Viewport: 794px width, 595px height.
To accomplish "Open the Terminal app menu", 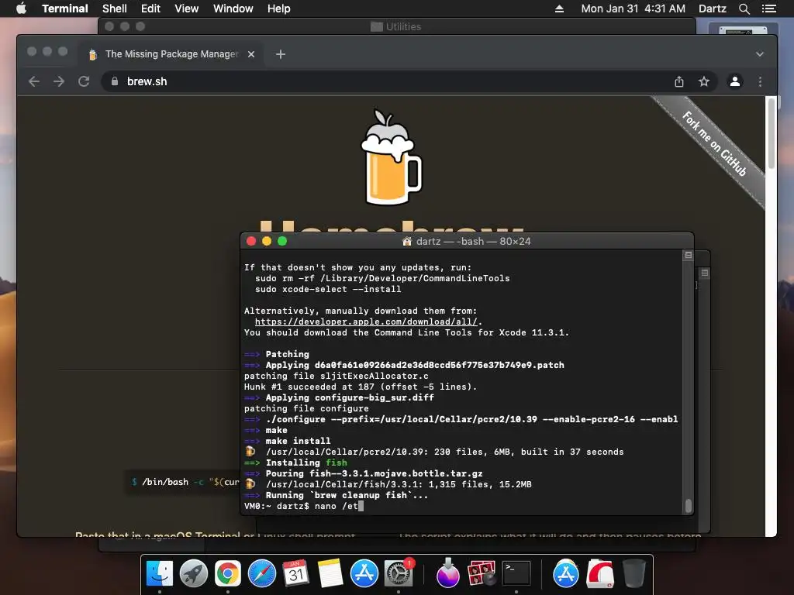I will tap(65, 9).
